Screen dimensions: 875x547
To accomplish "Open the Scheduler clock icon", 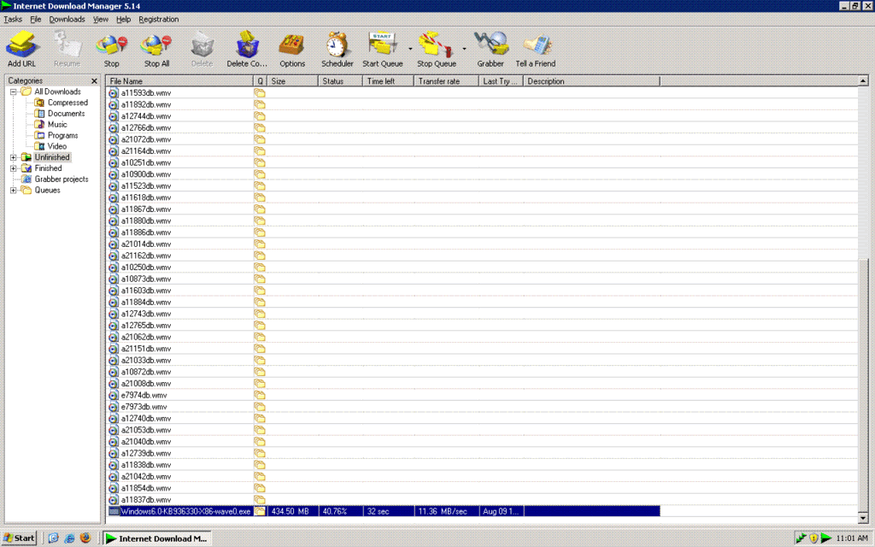I will coord(338,44).
